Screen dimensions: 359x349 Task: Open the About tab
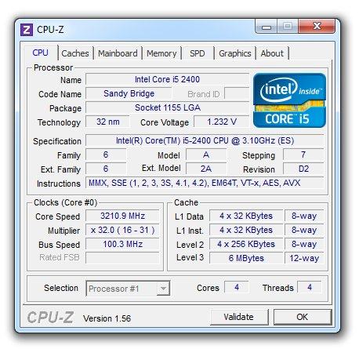tap(272, 53)
